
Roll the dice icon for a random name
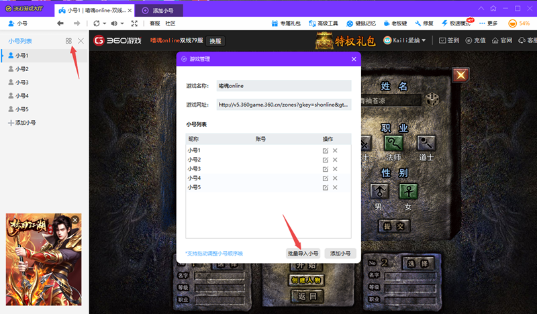point(432,100)
